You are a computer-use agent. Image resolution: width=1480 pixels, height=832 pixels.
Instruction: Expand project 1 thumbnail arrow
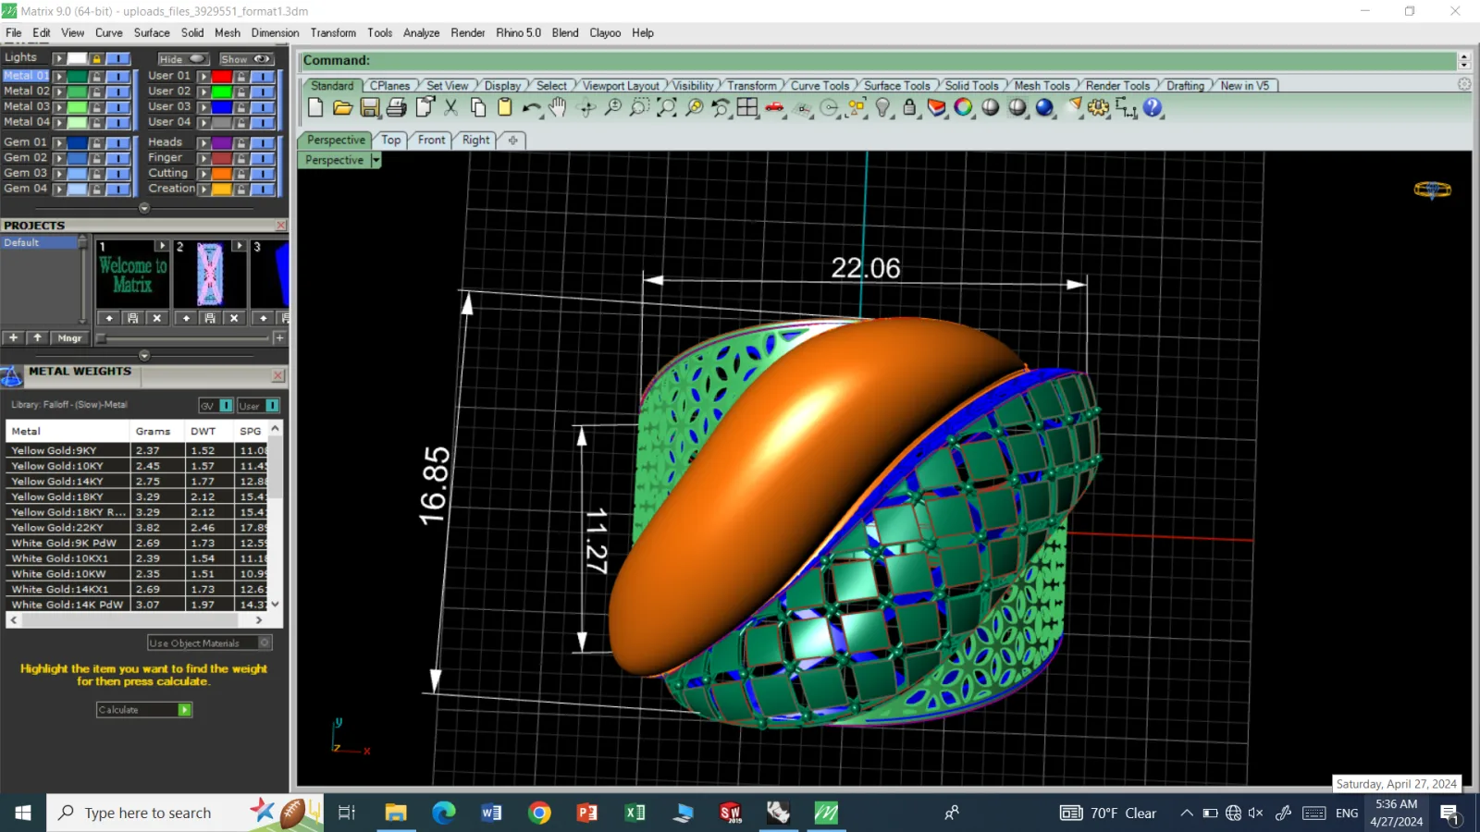(x=162, y=246)
